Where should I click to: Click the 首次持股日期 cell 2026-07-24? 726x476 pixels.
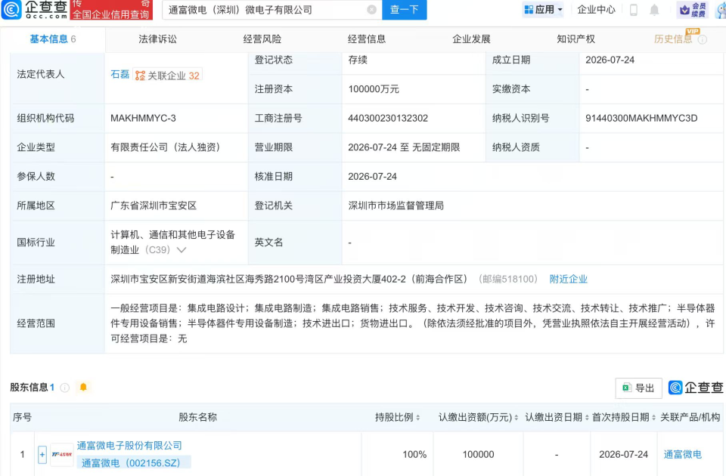point(623,455)
